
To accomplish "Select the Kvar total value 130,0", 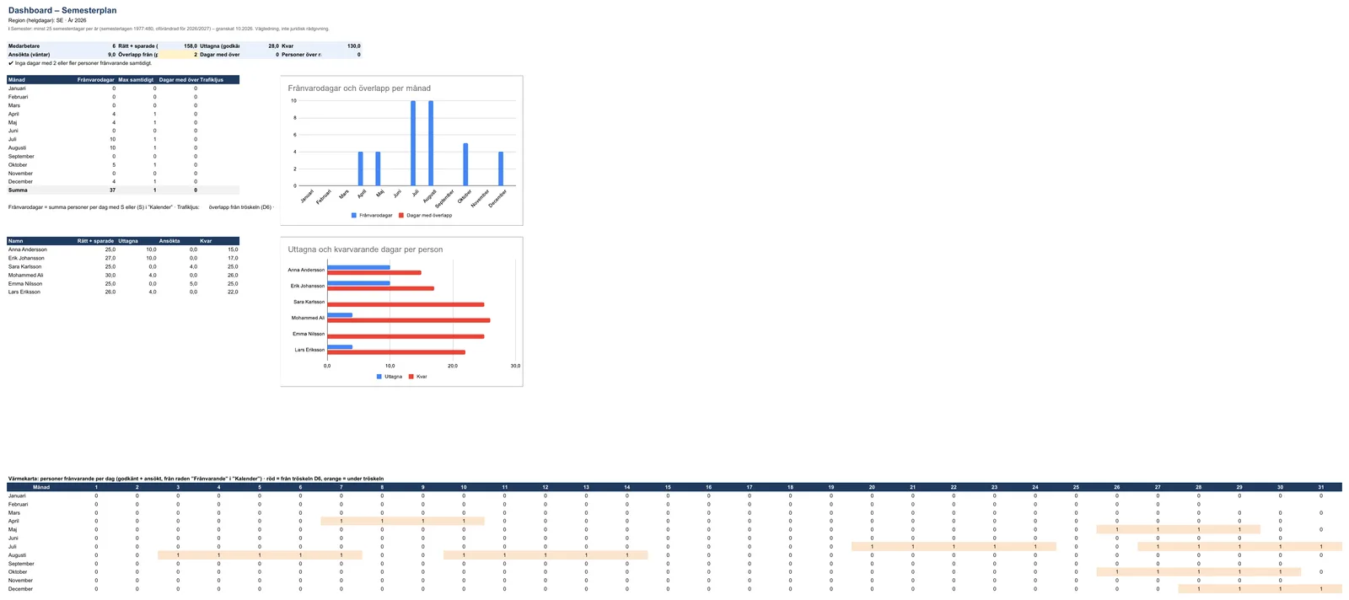I will click(354, 46).
